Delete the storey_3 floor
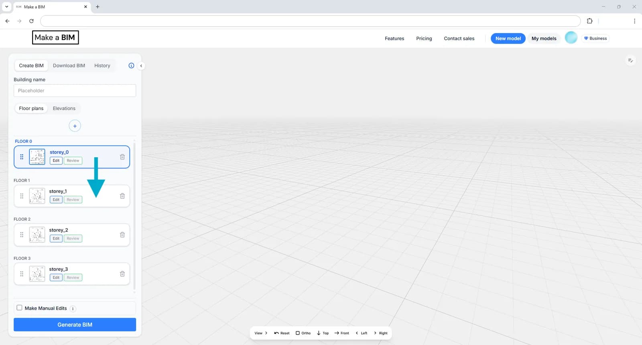Viewport: 642px width, 345px height. (122, 274)
